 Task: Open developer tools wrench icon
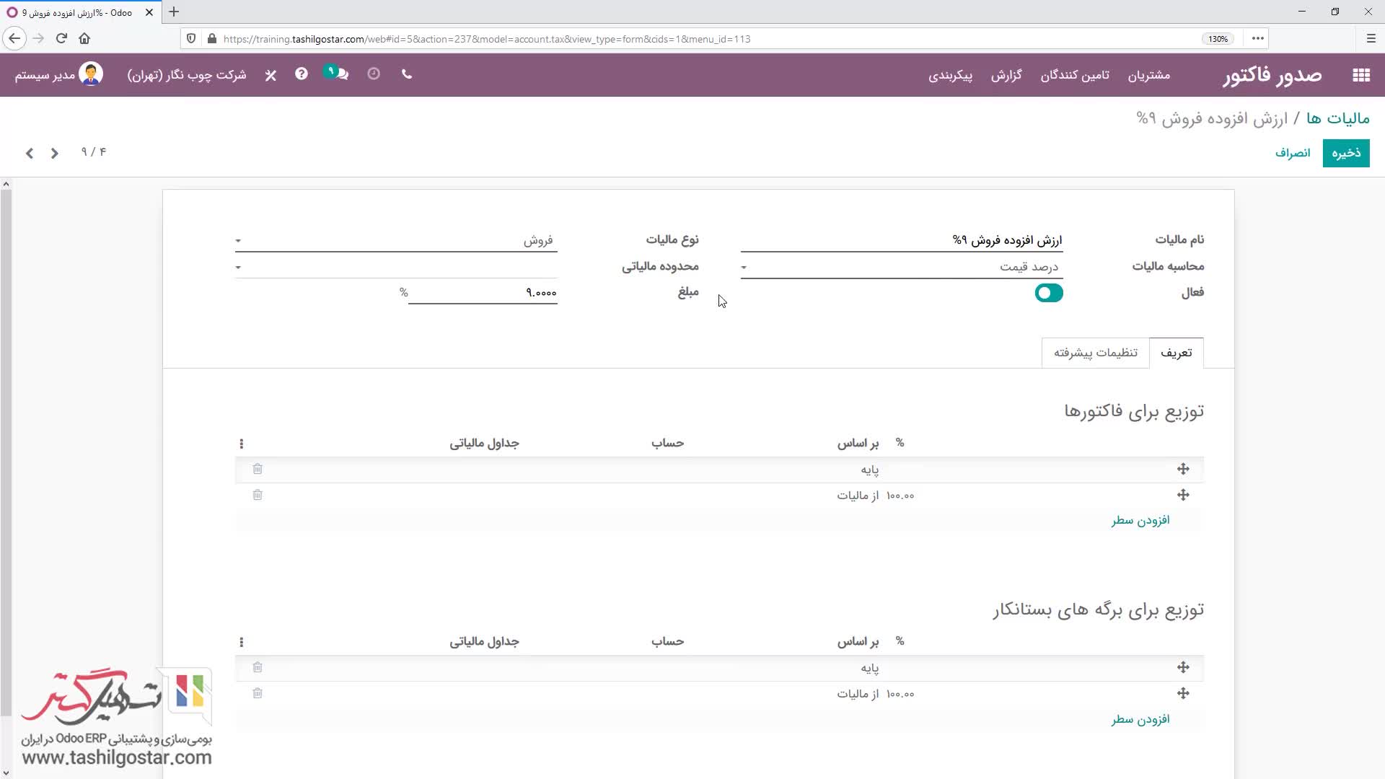tap(271, 75)
